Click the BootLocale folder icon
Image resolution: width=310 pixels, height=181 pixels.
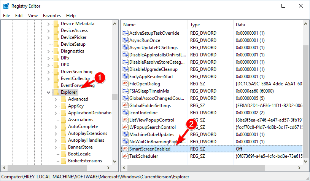[64, 154]
